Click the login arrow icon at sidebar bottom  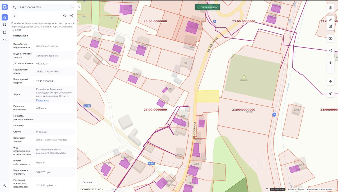coord(4,185)
